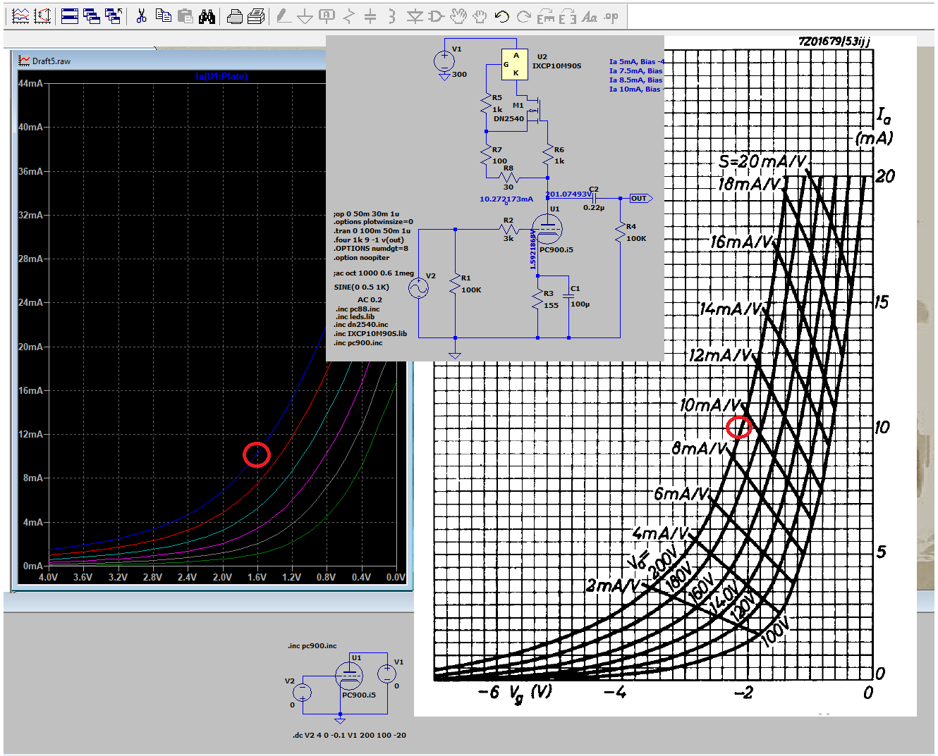Select the SPICE directive .op tool
Viewport: 938px width, 756px height.
point(611,16)
